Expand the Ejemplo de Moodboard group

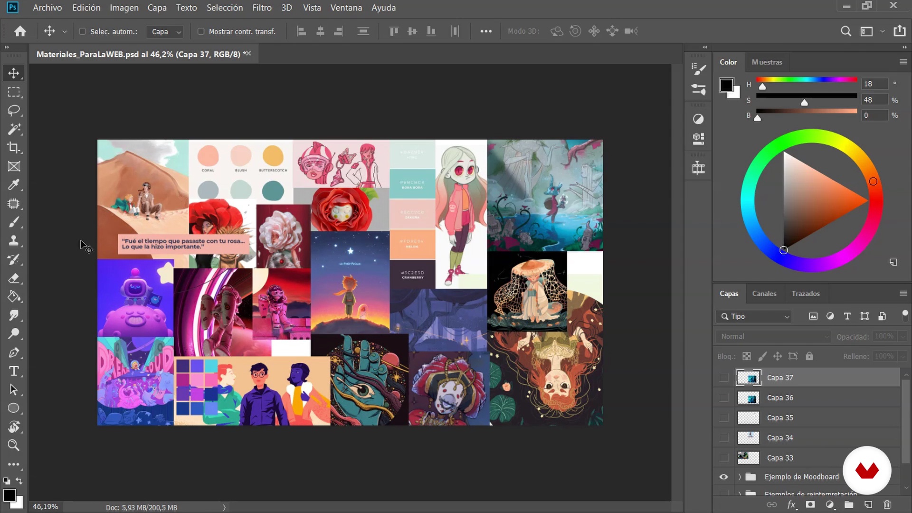click(740, 476)
